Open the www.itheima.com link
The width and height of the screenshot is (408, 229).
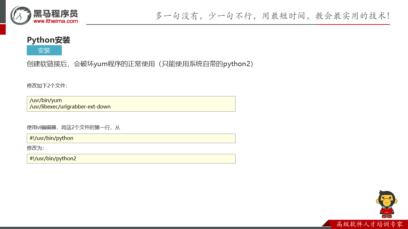56,21
